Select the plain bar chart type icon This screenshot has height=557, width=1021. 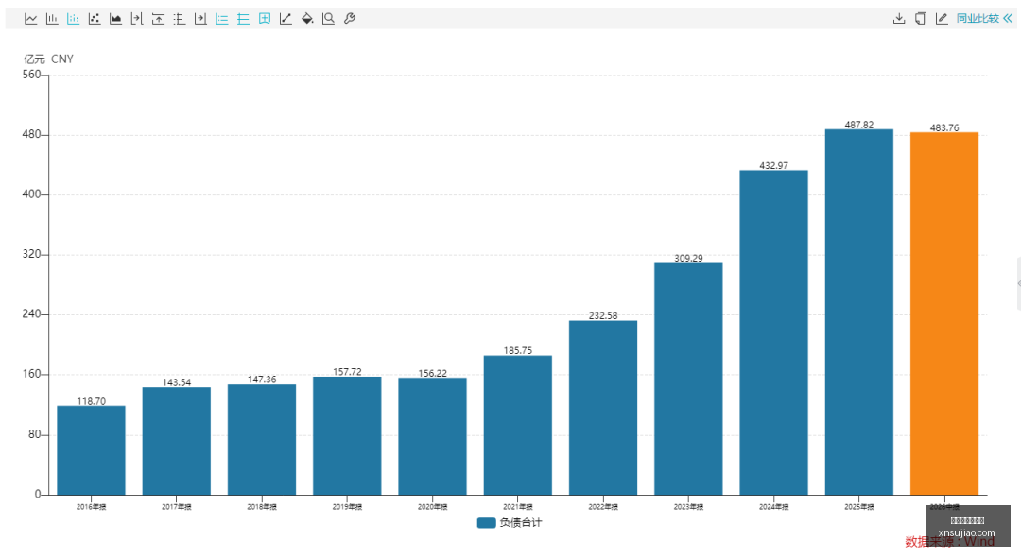pyautogui.click(x=52, y=19)
